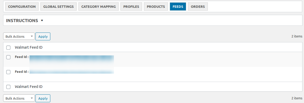This screenshot has height=103, width=304.
Task: Check the header select-all checkbox
Action: 8,48
